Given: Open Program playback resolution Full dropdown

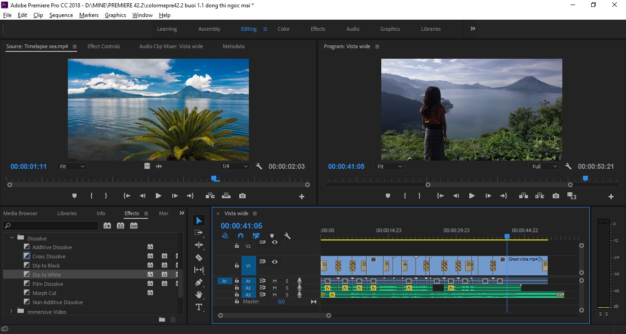Looking at the screenshot, I should click(545, 167).
